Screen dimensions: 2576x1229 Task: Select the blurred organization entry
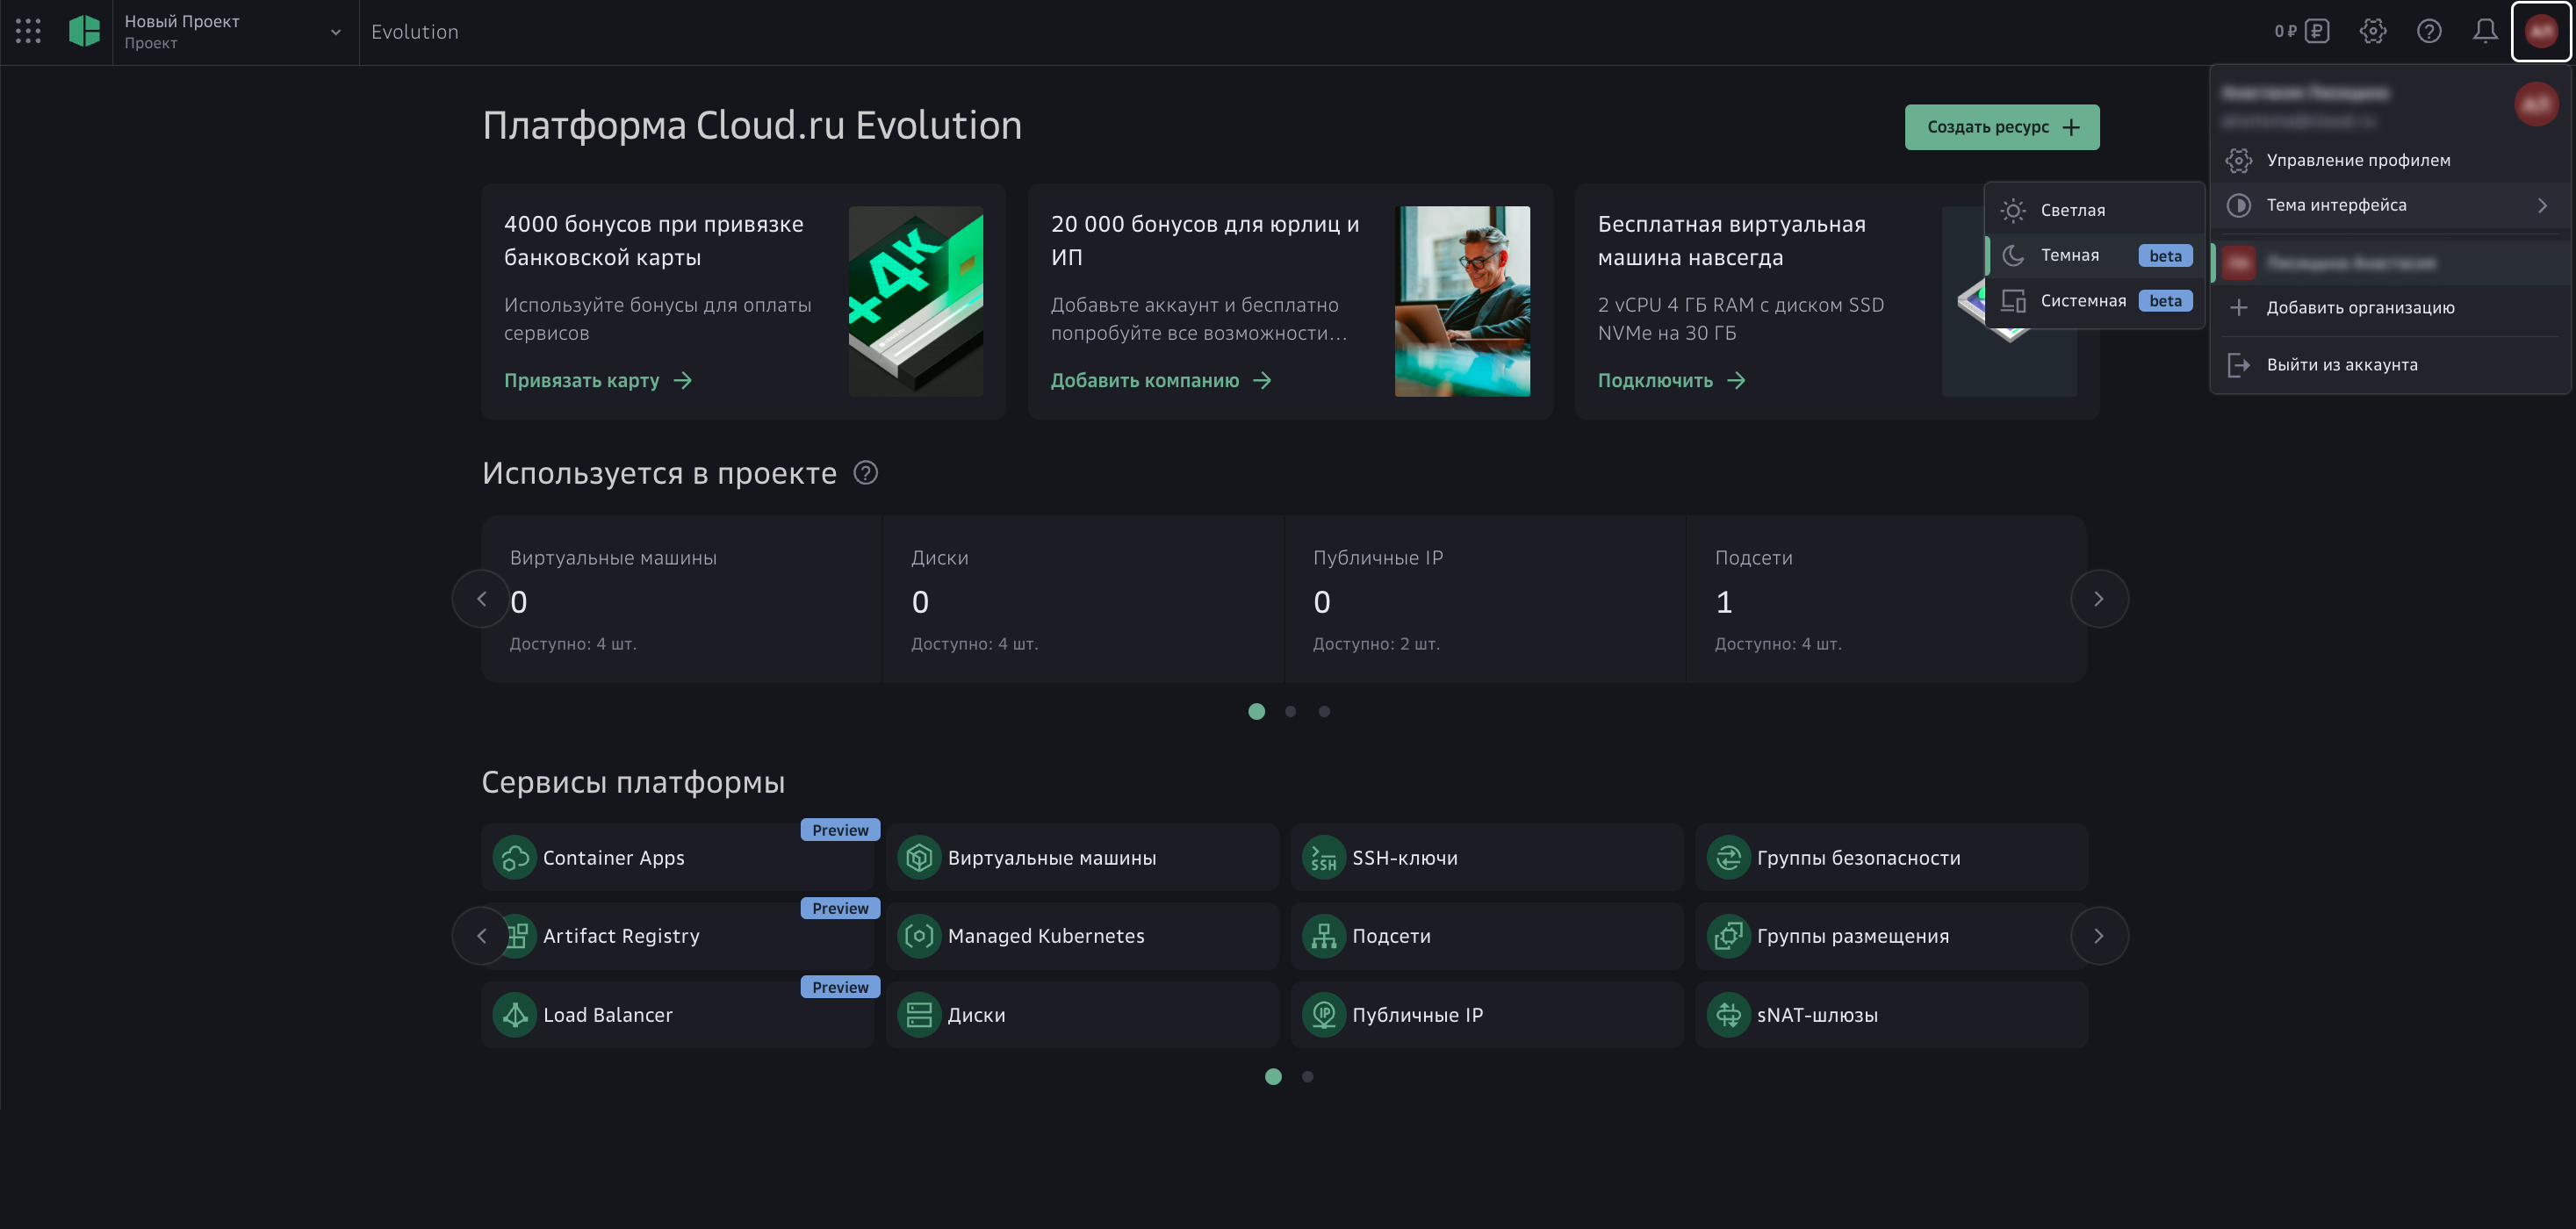click(x=2389, y=263)
